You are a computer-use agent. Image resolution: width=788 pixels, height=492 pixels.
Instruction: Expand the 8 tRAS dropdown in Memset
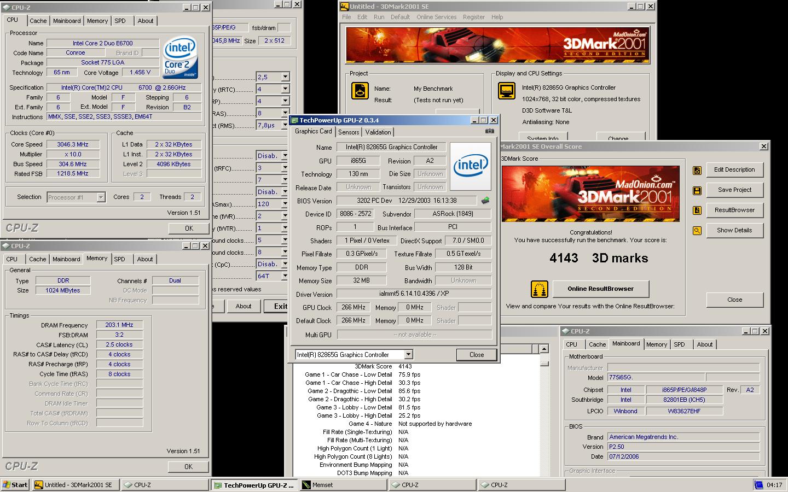click(285, 113)
